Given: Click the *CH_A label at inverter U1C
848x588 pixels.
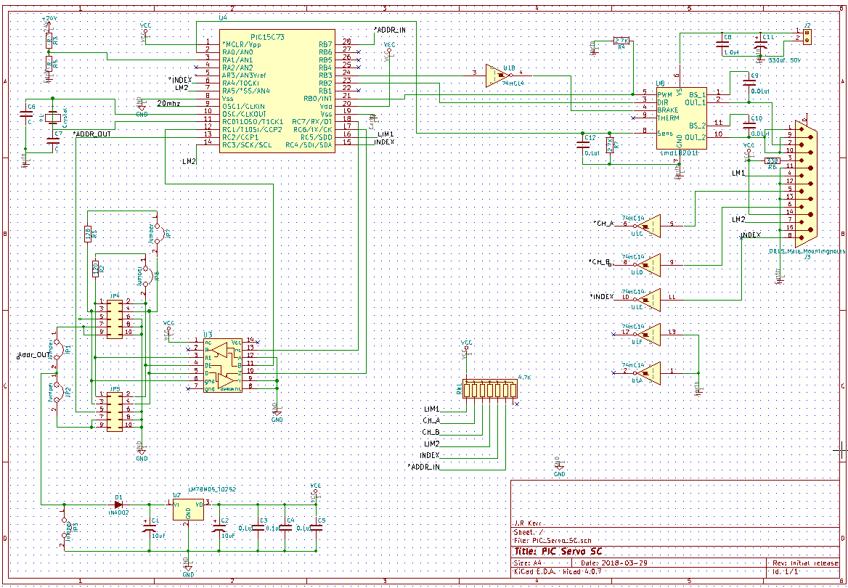Looking at the screenshot, I should (x=603, y=224).
